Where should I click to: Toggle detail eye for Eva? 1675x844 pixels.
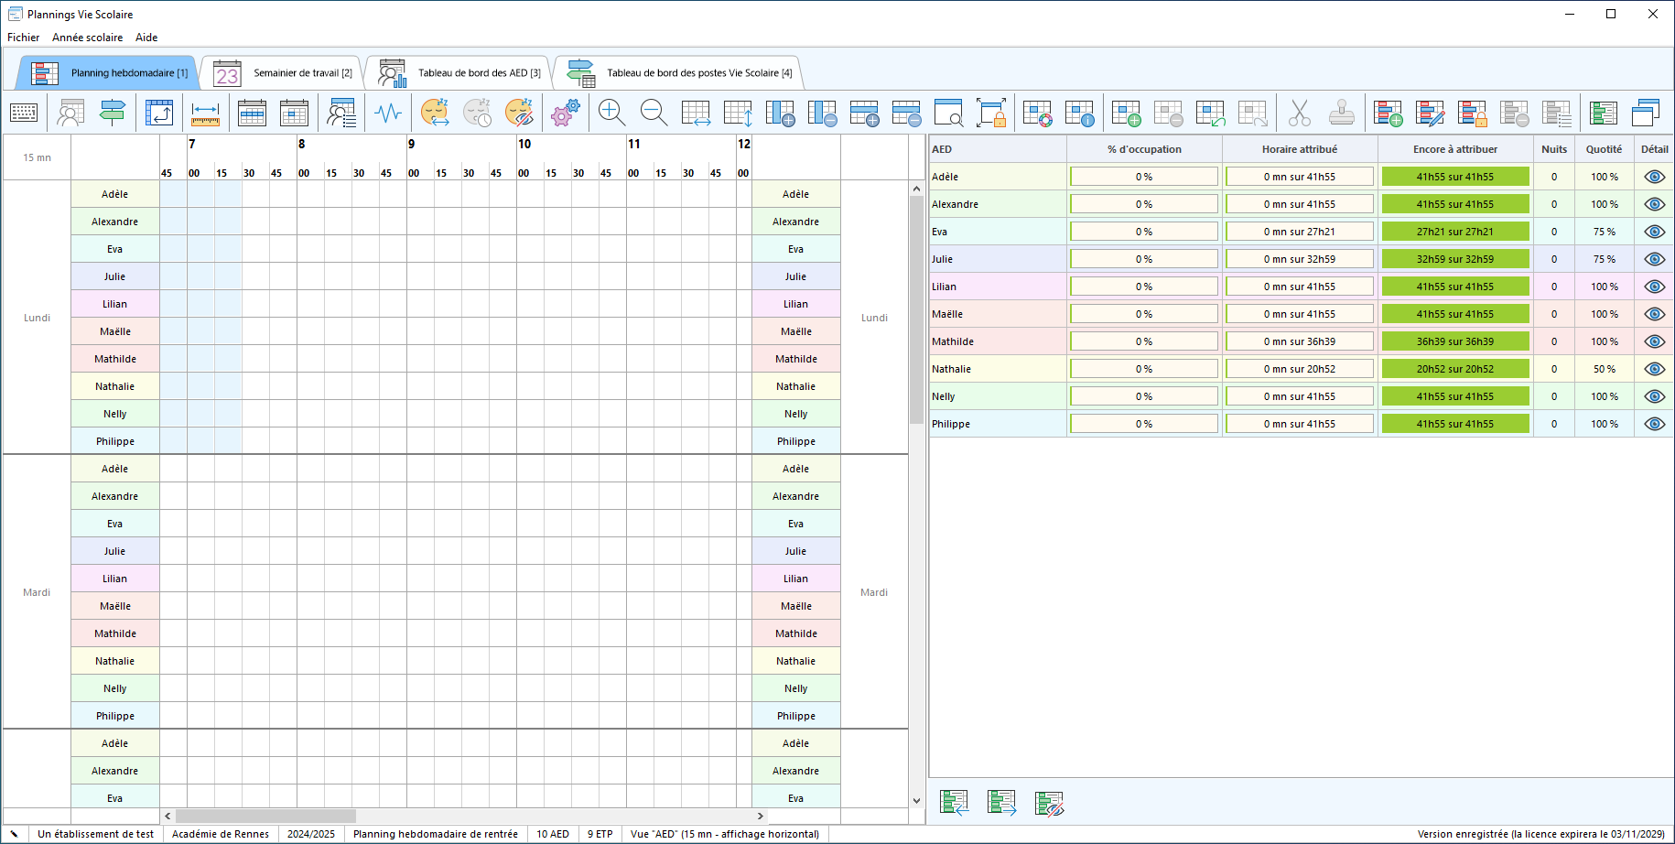tap(1654, 232)
